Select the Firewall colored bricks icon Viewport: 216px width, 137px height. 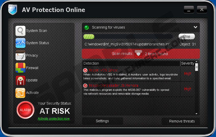(20, 68)
